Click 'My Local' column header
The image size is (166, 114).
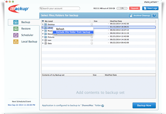66,21
